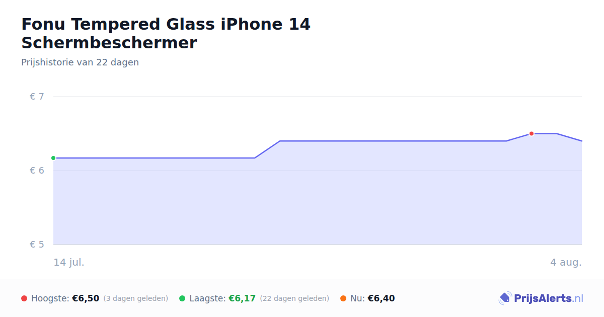Click the 4 aug. end date label
The height and width of the screenshot is (317, 604).
click(x=566, y=262)
